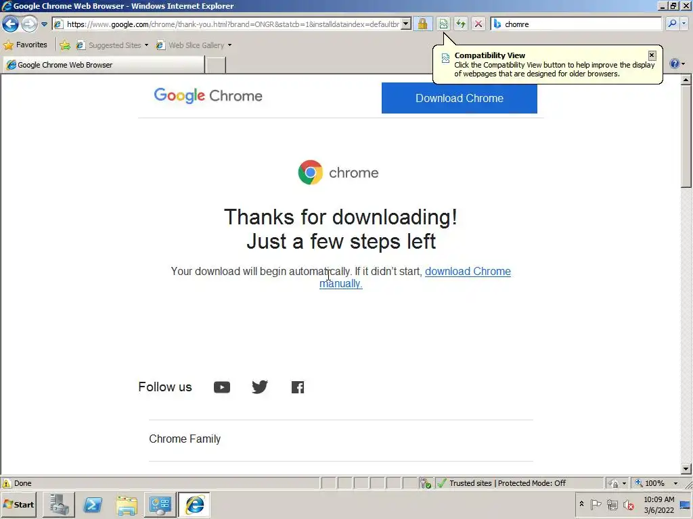Open Web Slice Gallery in the favorites bar

194,45
